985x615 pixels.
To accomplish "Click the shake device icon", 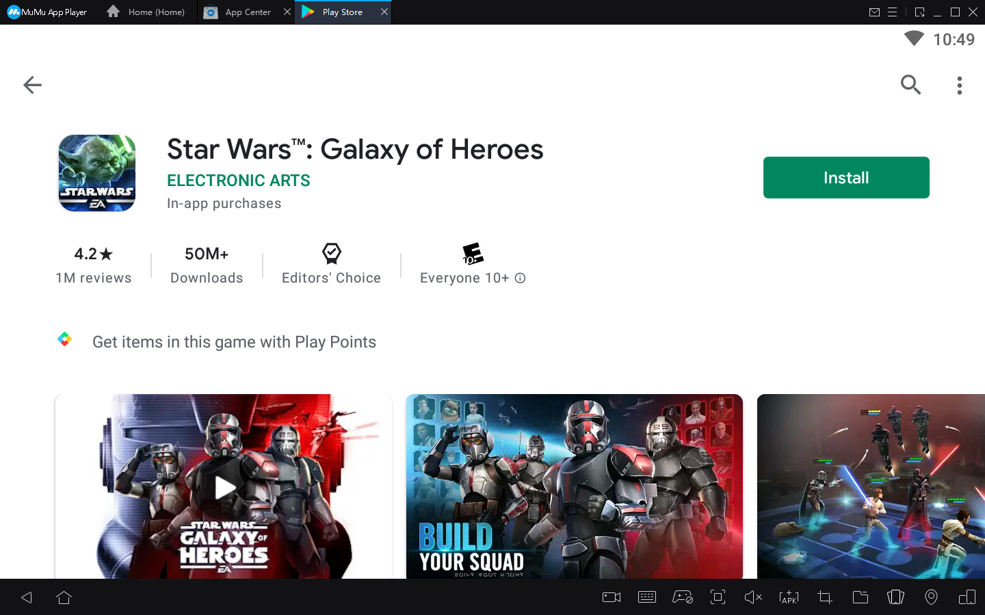I will click(895, 598).
